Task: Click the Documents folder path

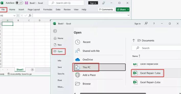Action: [x=146, y=40]
